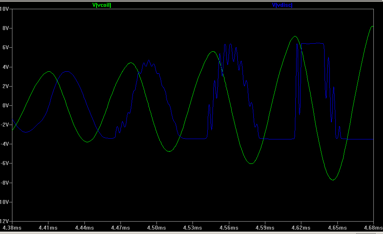Click the -4V vertical axis label
The image size is (383, 234).
click(5, 144)
